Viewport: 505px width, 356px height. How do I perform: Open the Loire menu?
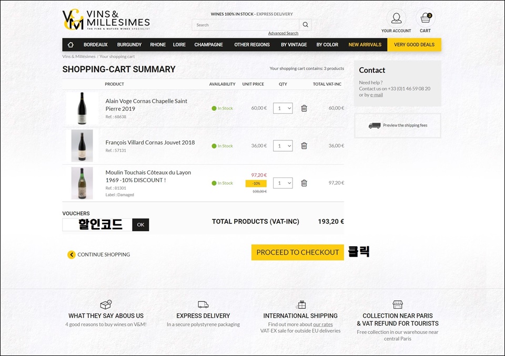click(x=179, y=45)
